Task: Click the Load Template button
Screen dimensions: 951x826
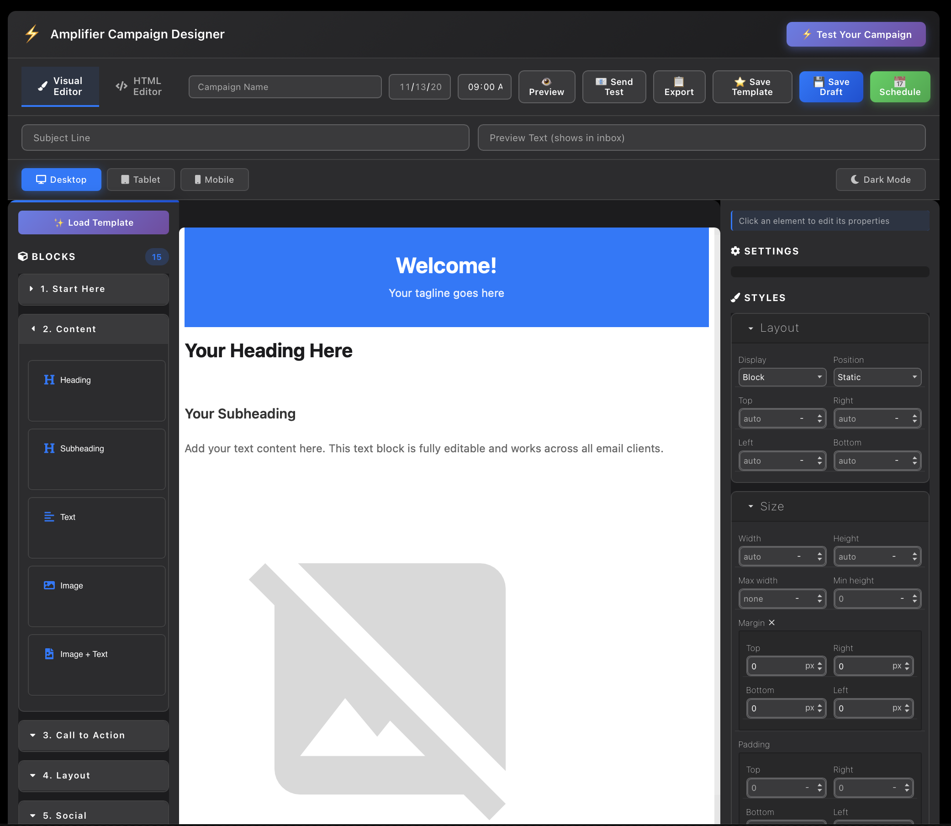Action: (x=94, y=222)
